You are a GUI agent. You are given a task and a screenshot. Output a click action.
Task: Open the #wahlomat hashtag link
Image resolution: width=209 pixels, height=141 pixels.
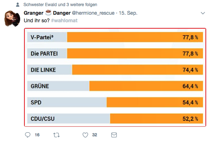pos(64,20)
